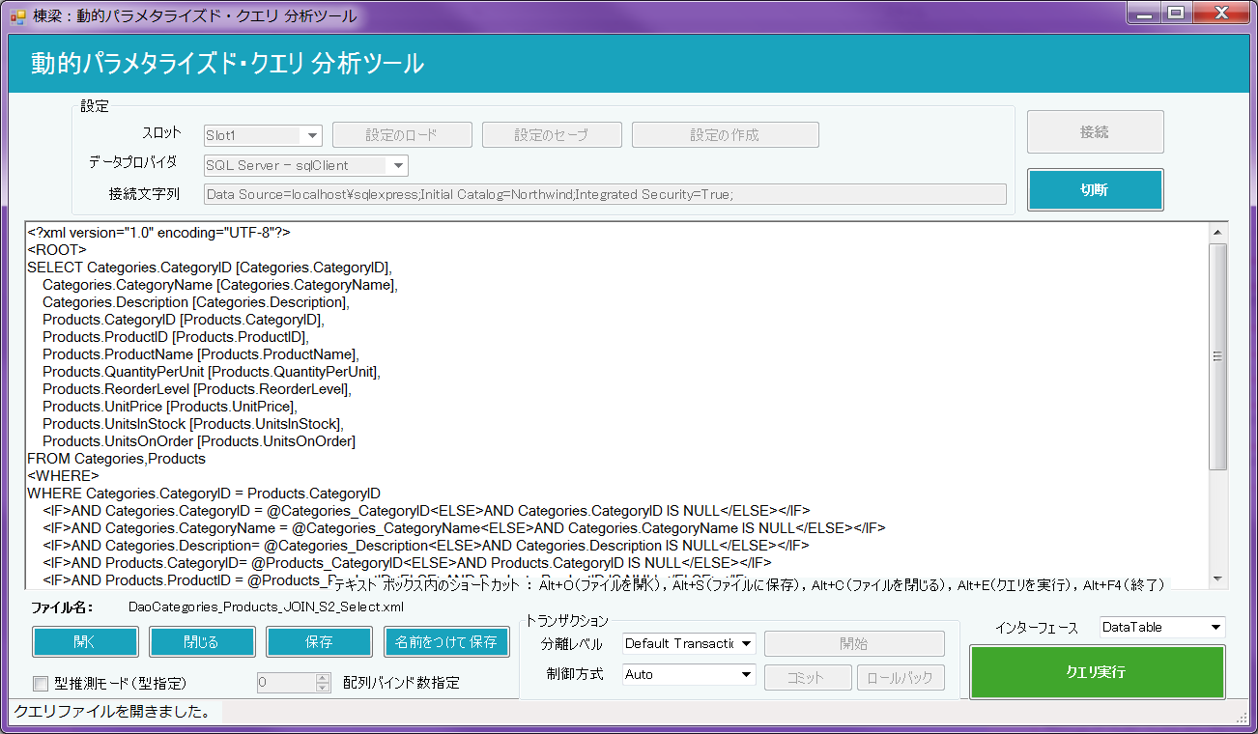Click up arrow on 配列バインド数 spinner

pos(323,678)
